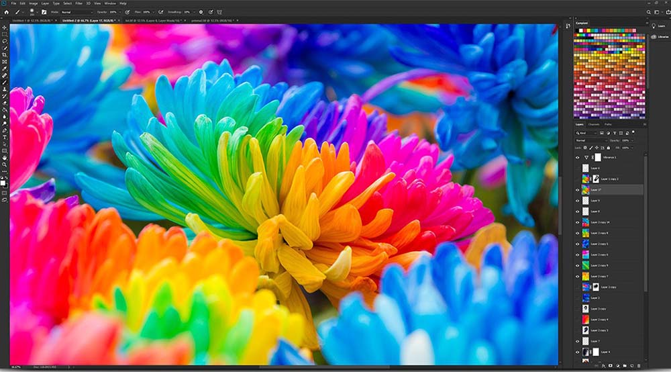Open the smoothing options gear
This screenshot has height=372, width=671.
click(201, 12)
